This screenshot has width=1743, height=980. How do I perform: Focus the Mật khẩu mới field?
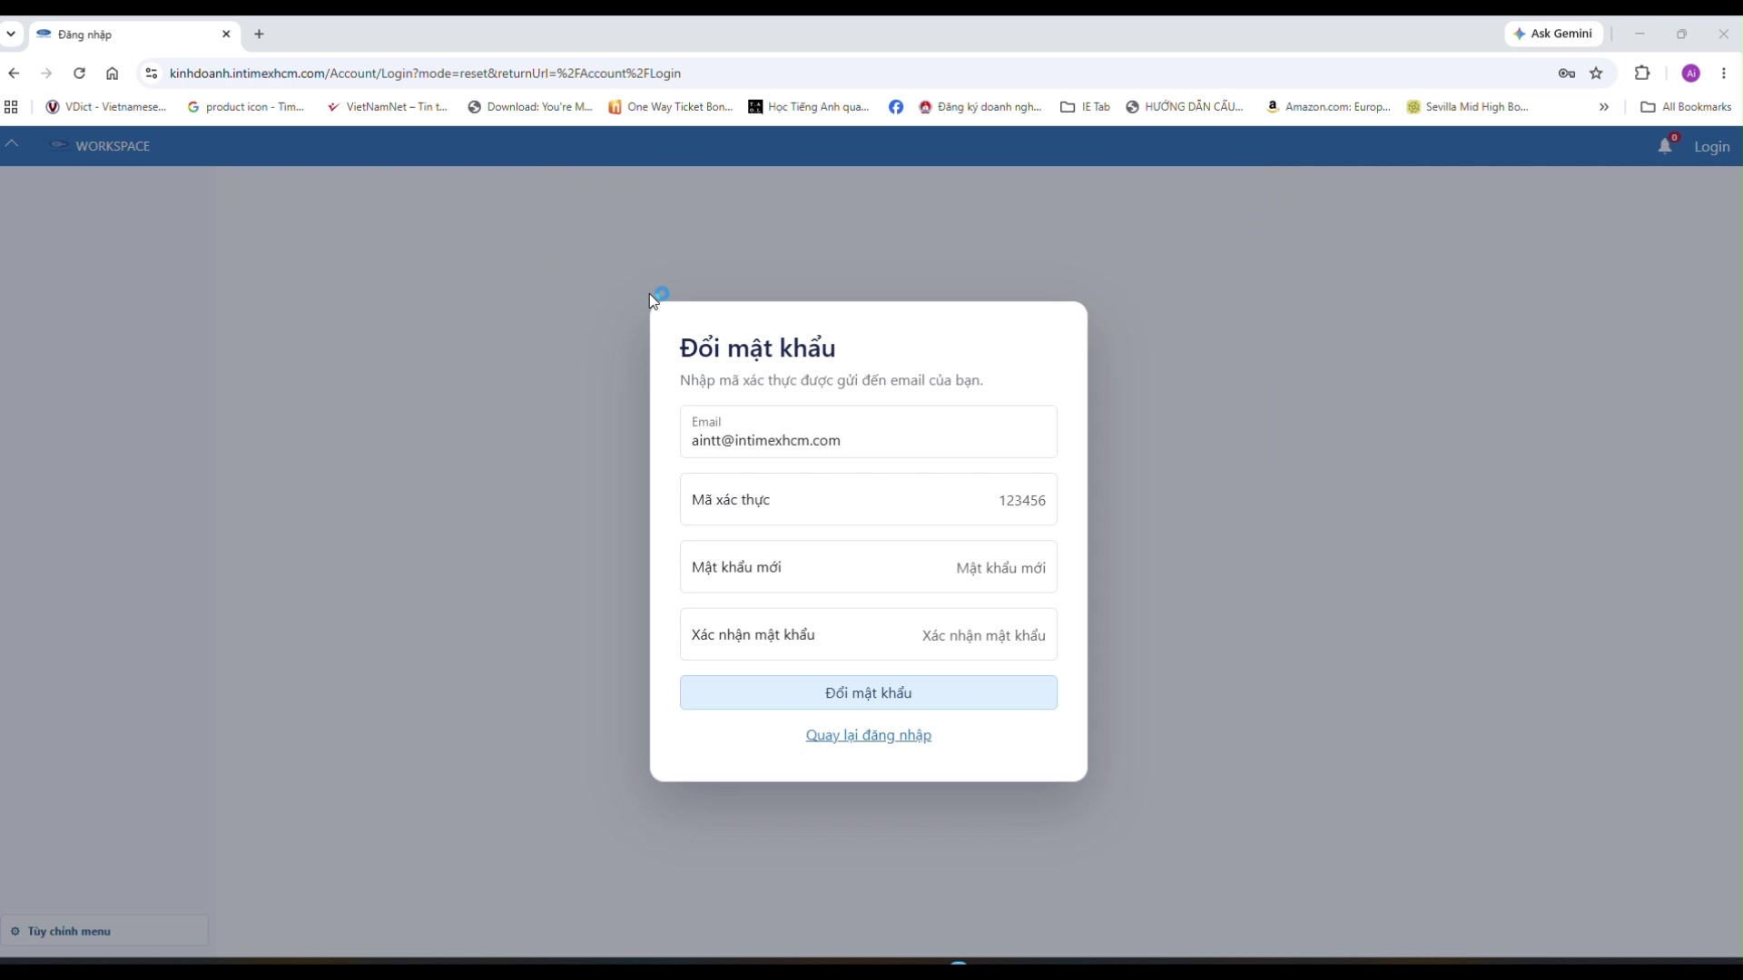click(x=869, y=567)
